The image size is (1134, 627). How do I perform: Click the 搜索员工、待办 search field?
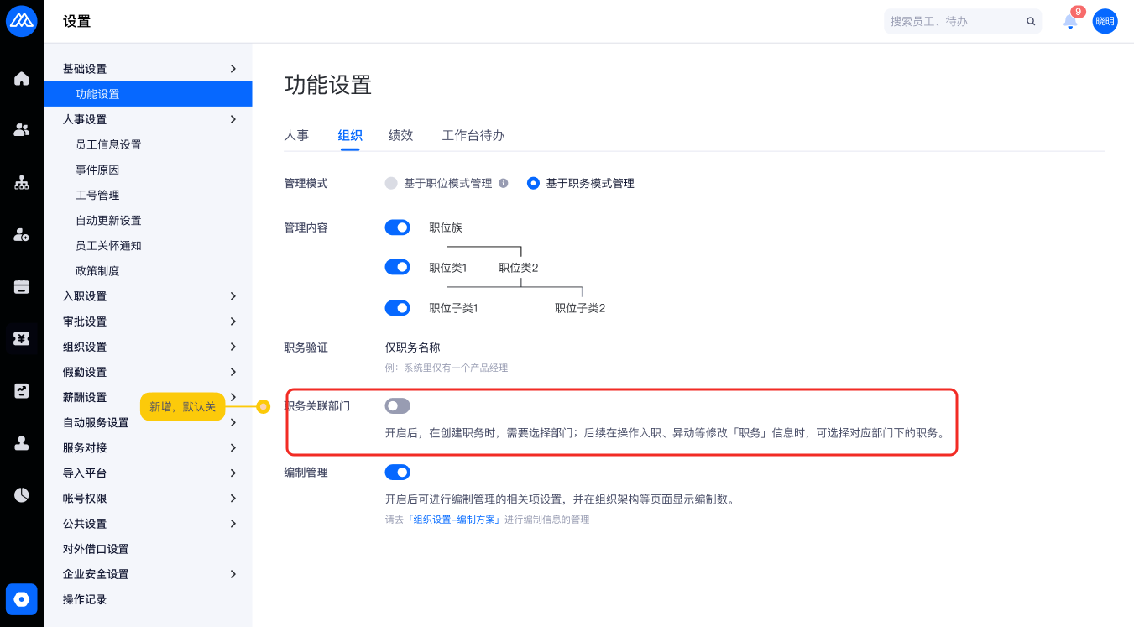[x=953, y=22]
